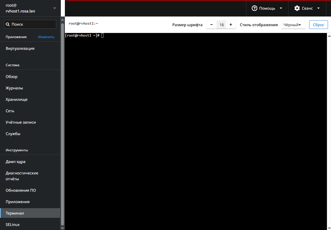Open the display style dropdown "Чёрный"
Screen dimensions: 331x230
(293, 25)
